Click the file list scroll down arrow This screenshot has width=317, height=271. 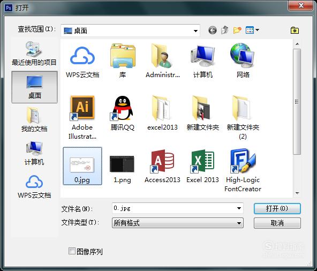(x=297, y=193)
